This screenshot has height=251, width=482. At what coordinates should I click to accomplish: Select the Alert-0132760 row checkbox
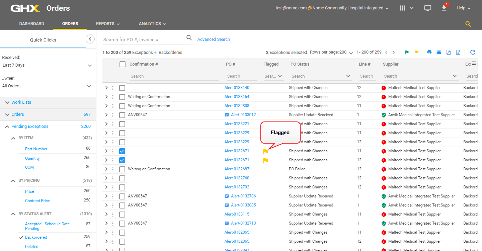[x=122, y=178]
